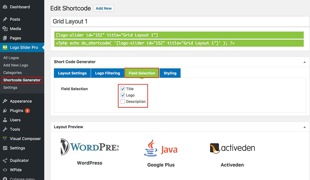The height and width of the screenshot is (180, 310).
Task: Click the Appearance paintbrush icon
Action: [x=5, y=101]
